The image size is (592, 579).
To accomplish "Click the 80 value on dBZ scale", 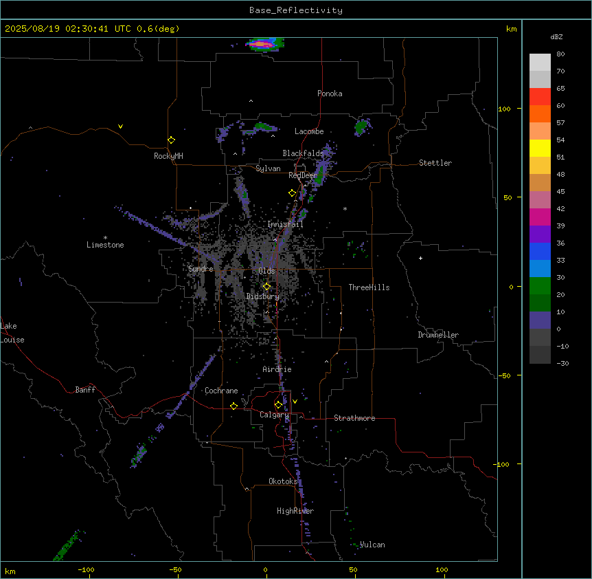I will (x=560, y=54).
